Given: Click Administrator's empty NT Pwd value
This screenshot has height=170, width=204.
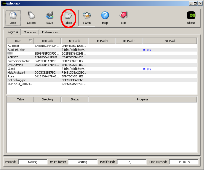Looking at the screenshot, I should (147, 50).
